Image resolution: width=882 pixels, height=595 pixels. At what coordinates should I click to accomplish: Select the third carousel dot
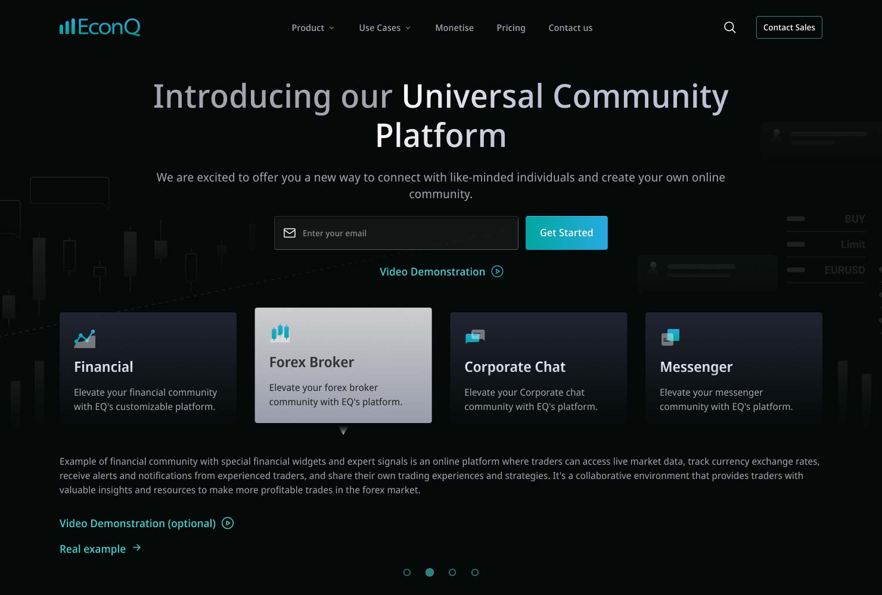452,572
